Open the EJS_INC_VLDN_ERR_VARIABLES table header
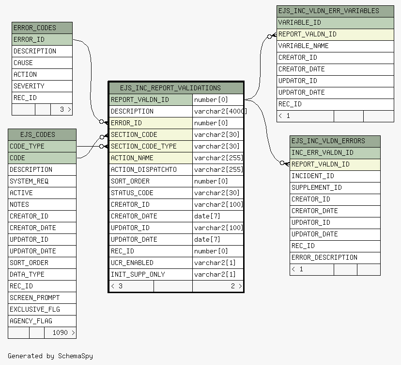The width and height of the screenshot is (401, 365). click(335, 11)
